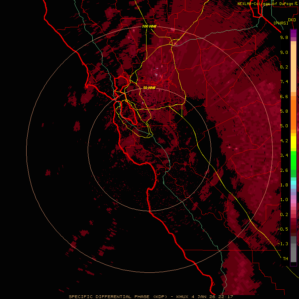Screen dimensions: 299x299
Task: Click the radar title text at the bottom
Action: pos(151,297)
